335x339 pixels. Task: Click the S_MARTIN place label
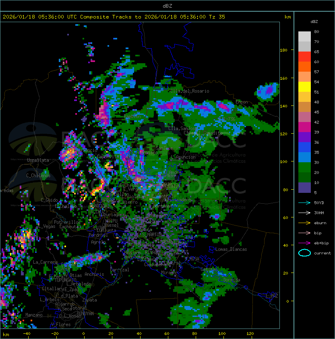coord(152,234)
